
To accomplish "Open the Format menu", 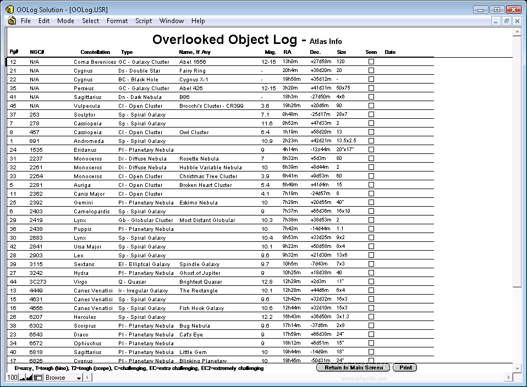I will pos(117,21).
